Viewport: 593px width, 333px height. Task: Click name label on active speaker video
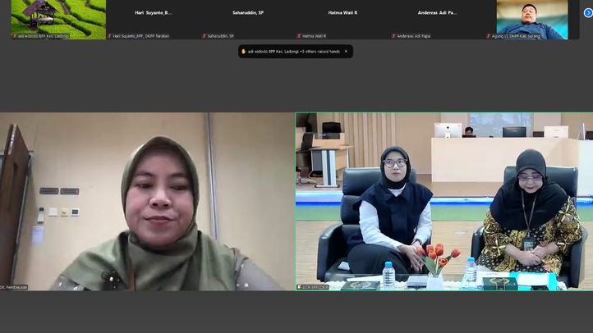click(313, 287)
